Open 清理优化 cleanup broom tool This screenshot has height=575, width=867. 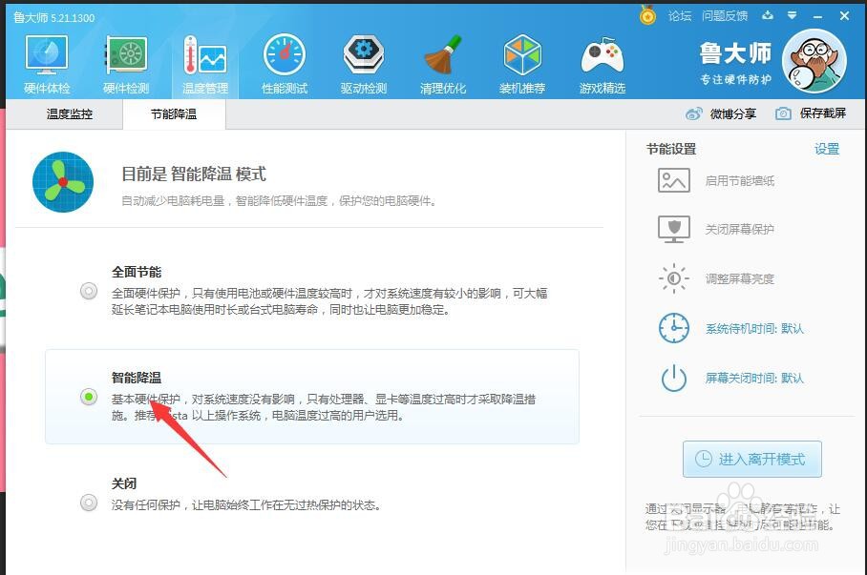coord(443,65)
